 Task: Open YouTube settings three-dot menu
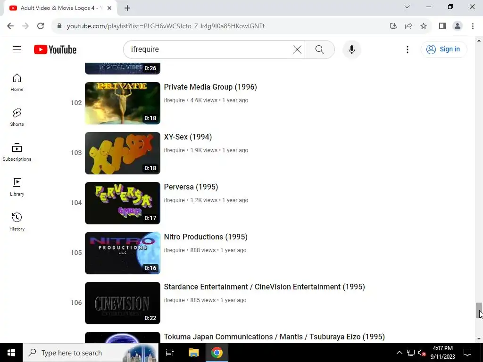coord(407,49)
